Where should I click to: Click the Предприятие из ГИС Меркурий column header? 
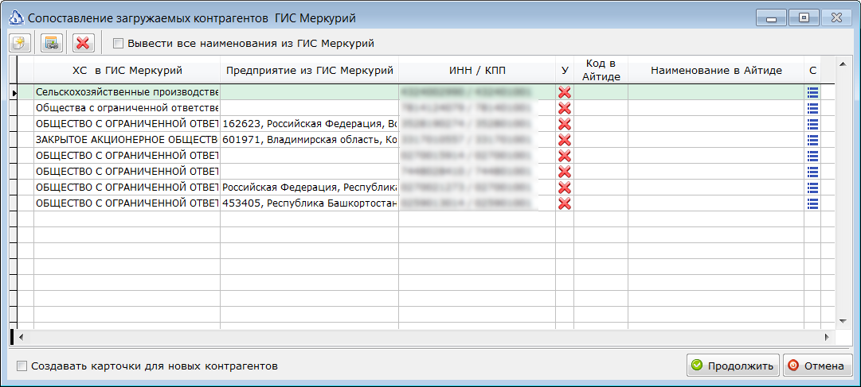pyautogui.click(x=310, y=70)
